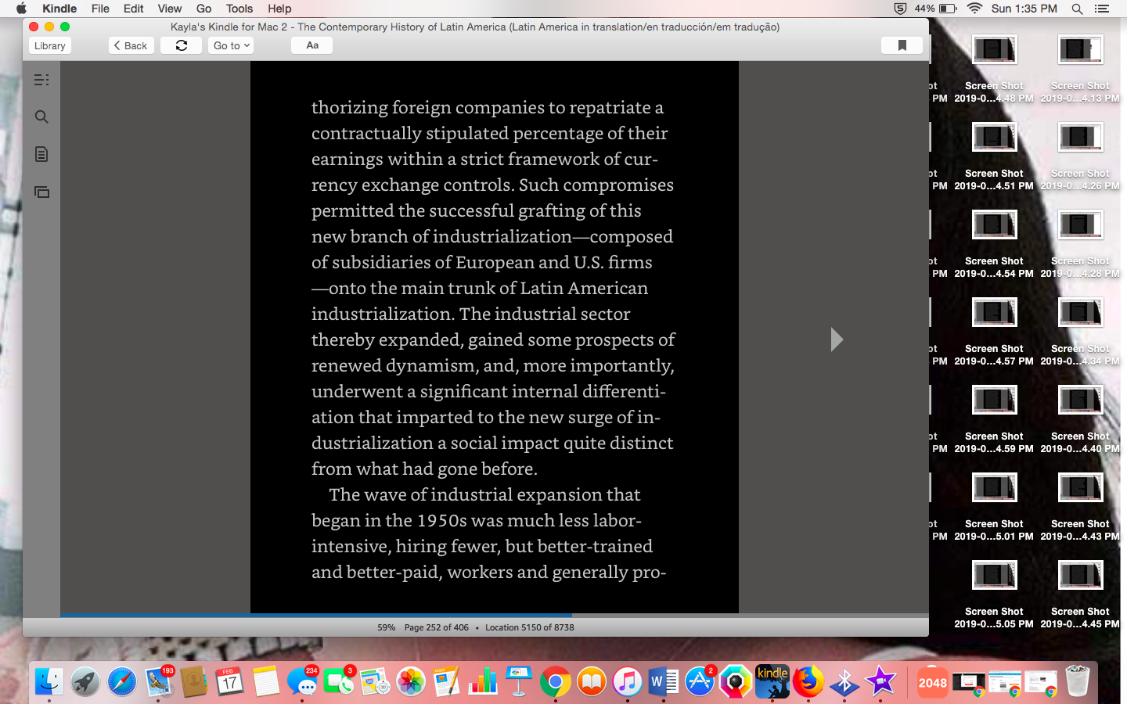Open the flashcards icon in Kindle sidebar
Viewport: 1127px width, 704px height.
coord(41,192)
